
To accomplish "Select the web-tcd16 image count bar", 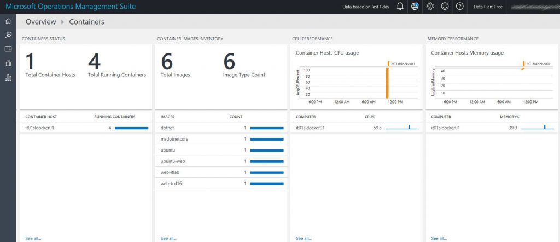I will tap(267, 184).
